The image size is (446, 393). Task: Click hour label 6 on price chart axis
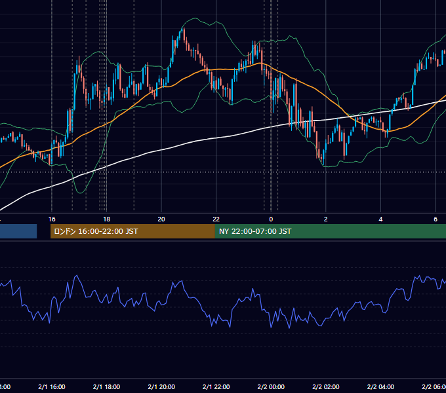click(x=436, y=219)
